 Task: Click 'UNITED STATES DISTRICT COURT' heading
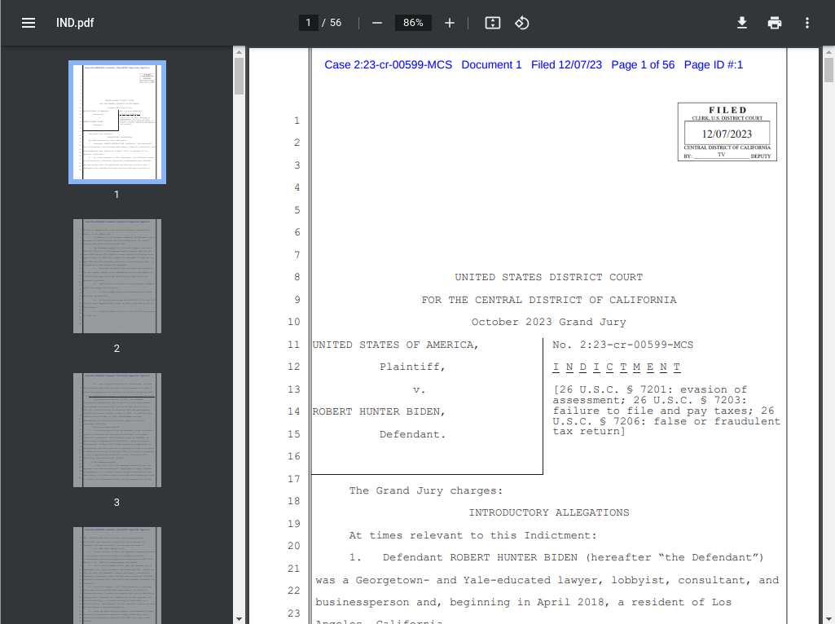click(548, 277)
